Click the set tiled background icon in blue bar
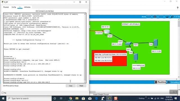Image resolution: width=180 pixels, height=101 pixels. [167, 17]
